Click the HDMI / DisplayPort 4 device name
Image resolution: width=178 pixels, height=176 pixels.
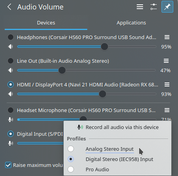coord(88,85)
